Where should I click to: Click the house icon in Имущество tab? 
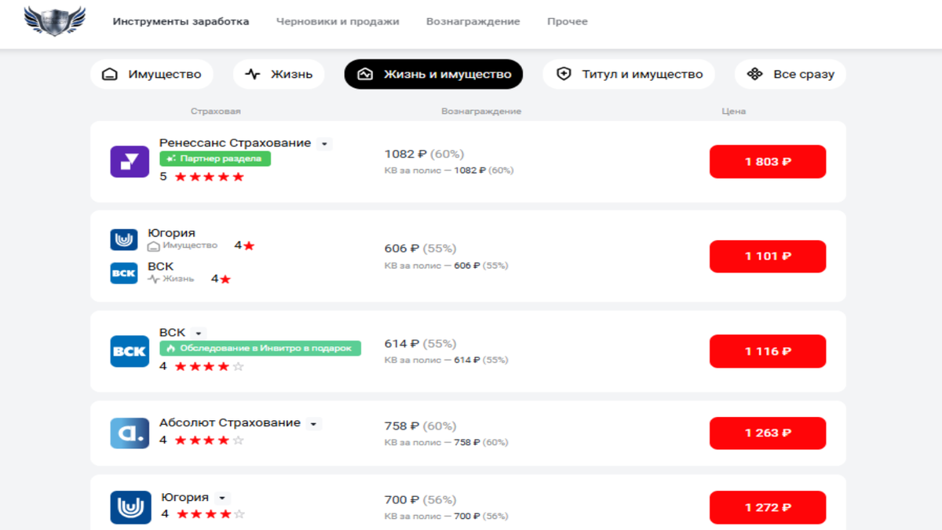pos(110,75)
